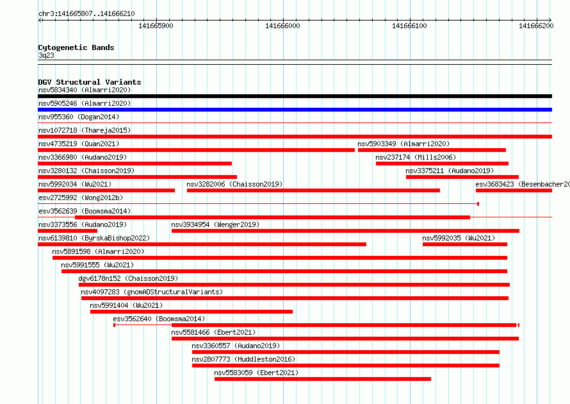Open nsv5991555 (Wu2021) variant
Image resolution: width=570 pixels, height=404 pixels.
[97, 265]
